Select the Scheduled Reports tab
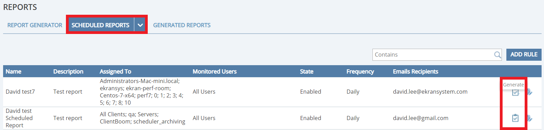 [x=100, y=25]
